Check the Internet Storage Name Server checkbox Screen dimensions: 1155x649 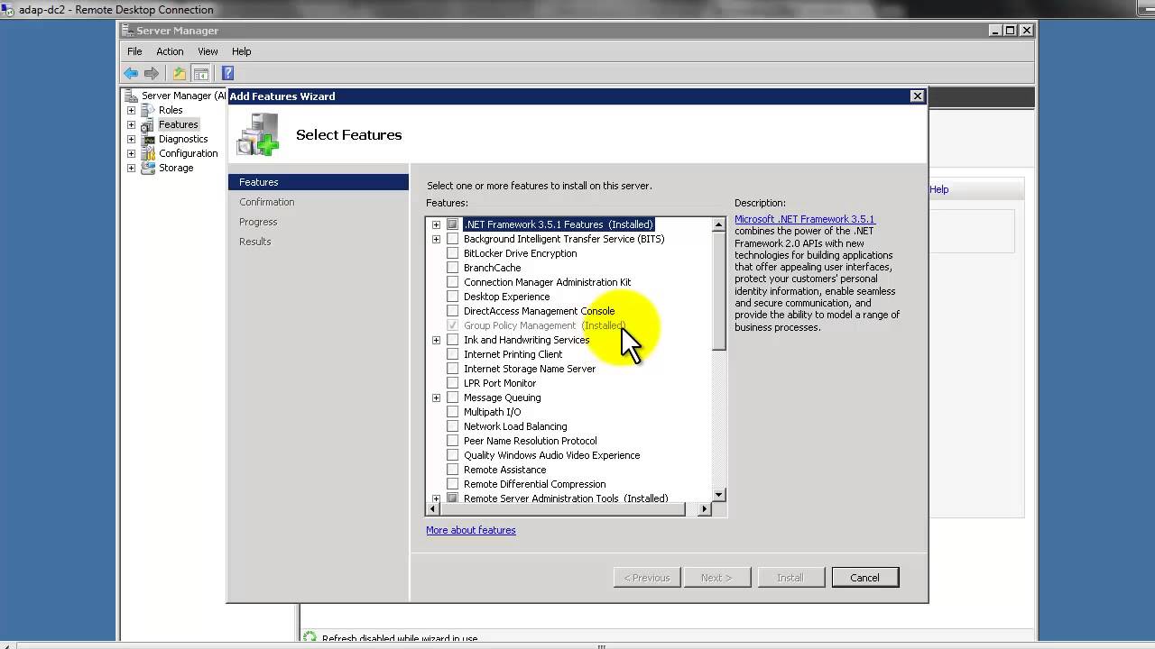[453, 369]
